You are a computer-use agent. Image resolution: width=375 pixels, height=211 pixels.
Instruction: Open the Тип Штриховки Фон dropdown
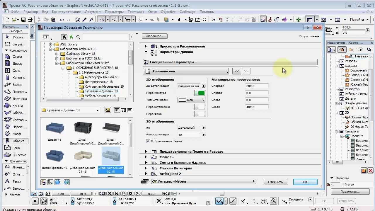pyautogui.click(x=191, y=100)
